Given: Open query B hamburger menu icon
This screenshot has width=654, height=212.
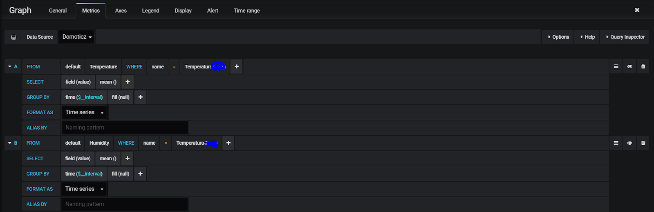Looking at the screenshot, I should [x=616, y=143].
